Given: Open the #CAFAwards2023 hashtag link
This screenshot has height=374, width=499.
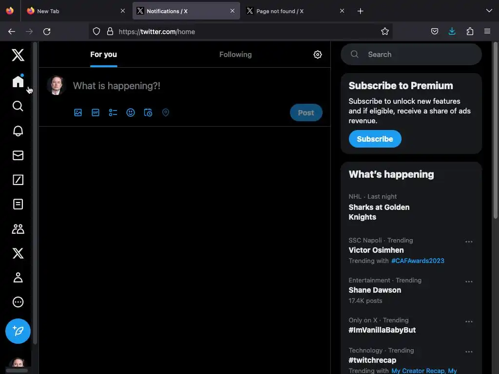Looking at the screenshot, I should (x=418, y=261).
